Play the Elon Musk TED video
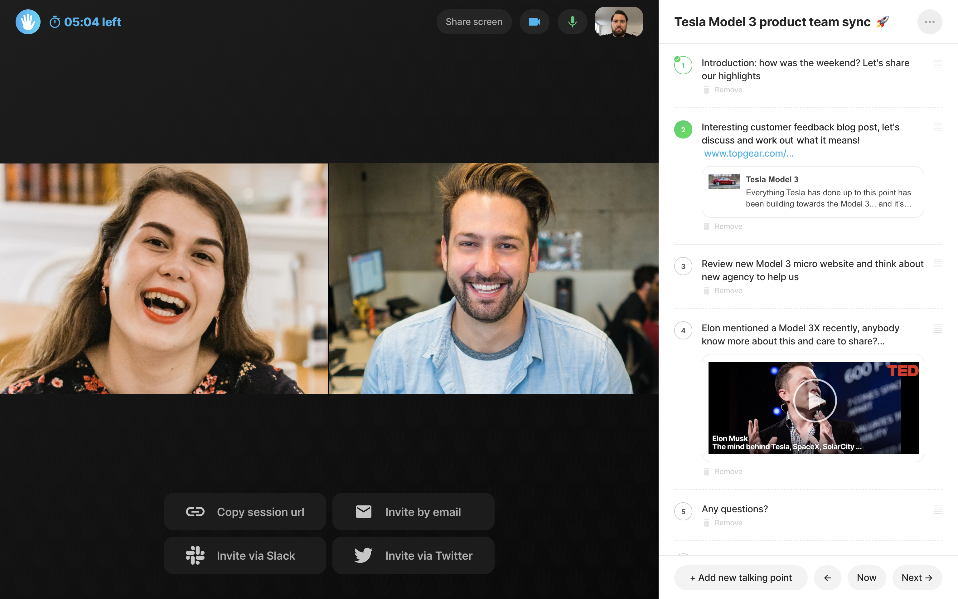This screenshot has width=958, height=599. pyautogui.click(x=815, y=401)
